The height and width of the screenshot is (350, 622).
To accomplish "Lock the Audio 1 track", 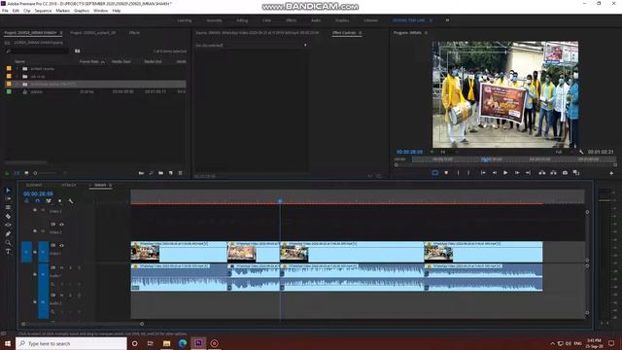I will click(35, 274).
